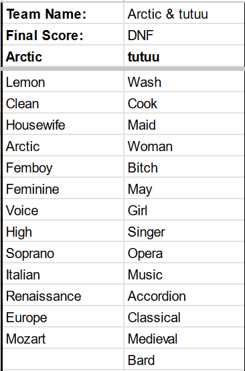Screen dimensions: 245x371
Task: Select the 'Renaissance' cell
Action: [x=63, y=295]
